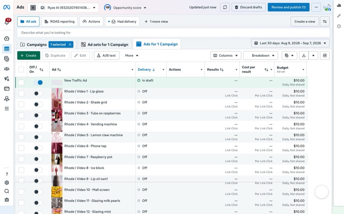The height and width of the screenshot is (214, 344).
Task: Open the Meta logo home
Action: tap(6, 7)
